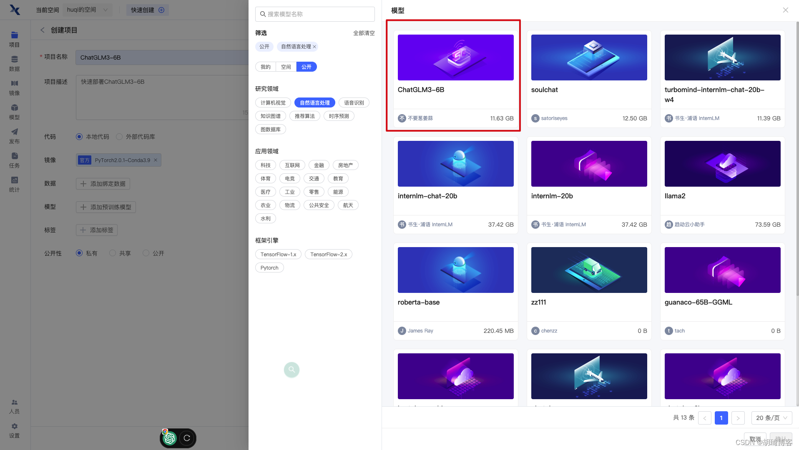Select the 共享 visibility radio button
799x450 pixels.
click(x=113, y=253)
